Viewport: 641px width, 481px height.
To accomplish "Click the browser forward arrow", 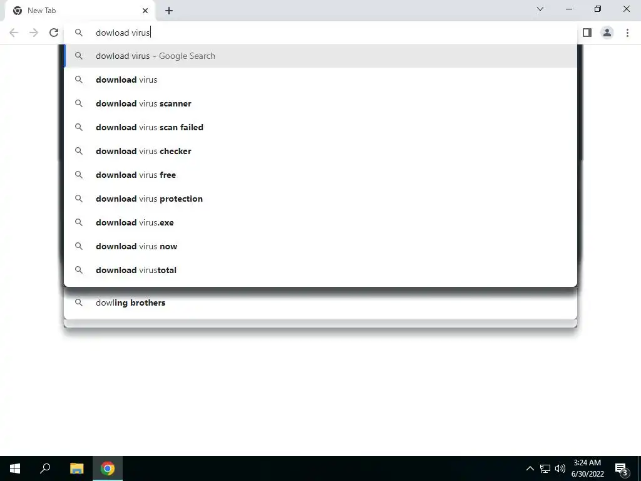I will coord(34,33).
